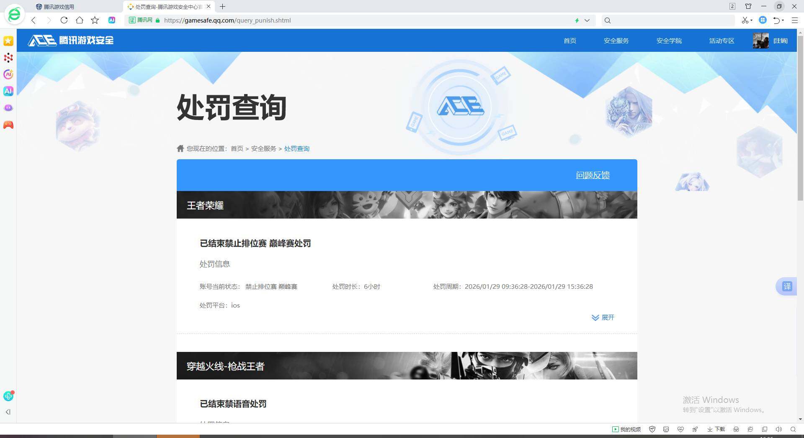Open the undo closed tab dropdown arrow
The width and height of the screenshot is (804, 438).
[783, 20]
